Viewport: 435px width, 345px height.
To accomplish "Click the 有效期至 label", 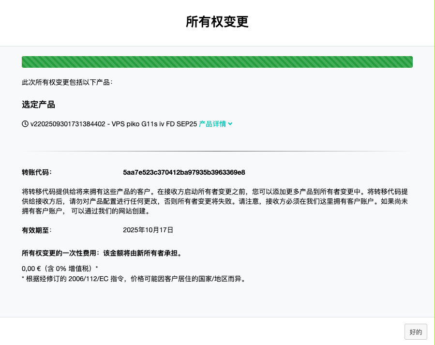I will click(37, 230).
